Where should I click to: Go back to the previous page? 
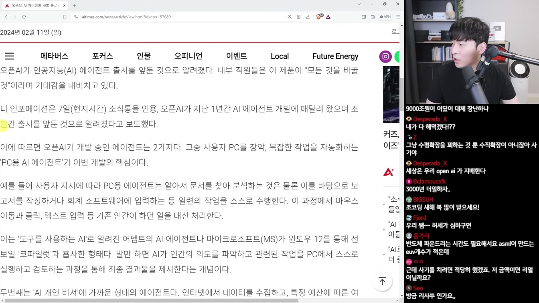(6, 17)
